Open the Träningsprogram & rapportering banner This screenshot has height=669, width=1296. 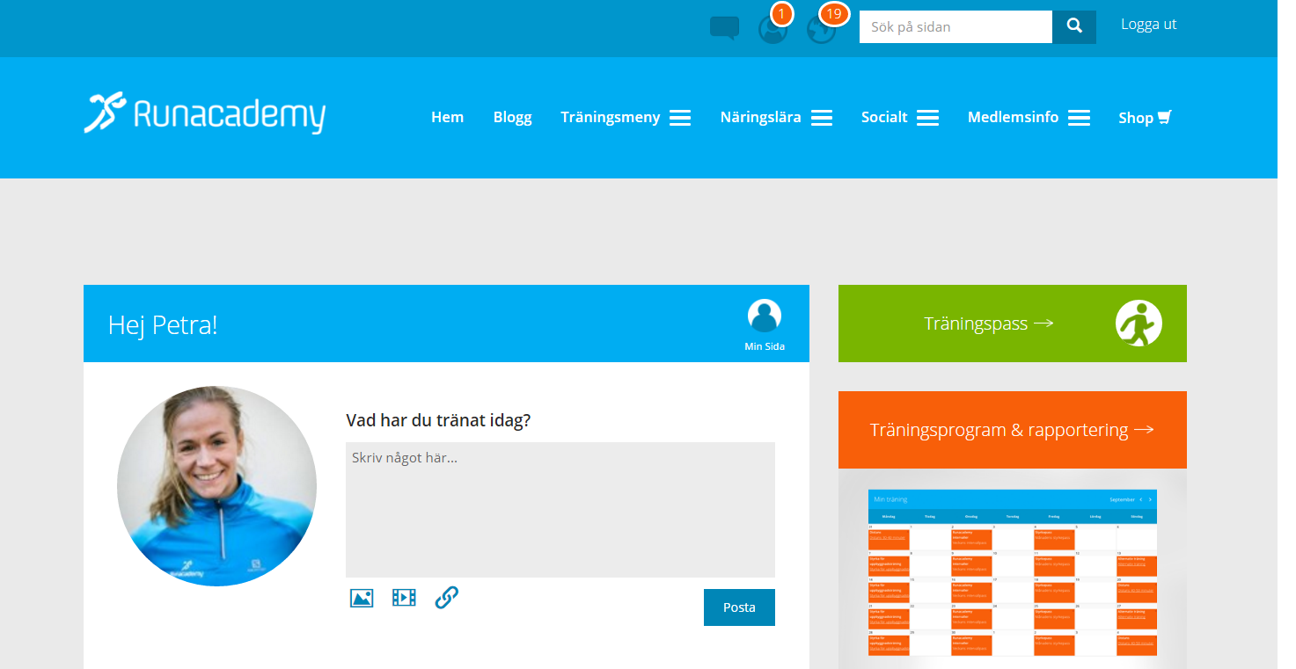[x=1012, y=430]
